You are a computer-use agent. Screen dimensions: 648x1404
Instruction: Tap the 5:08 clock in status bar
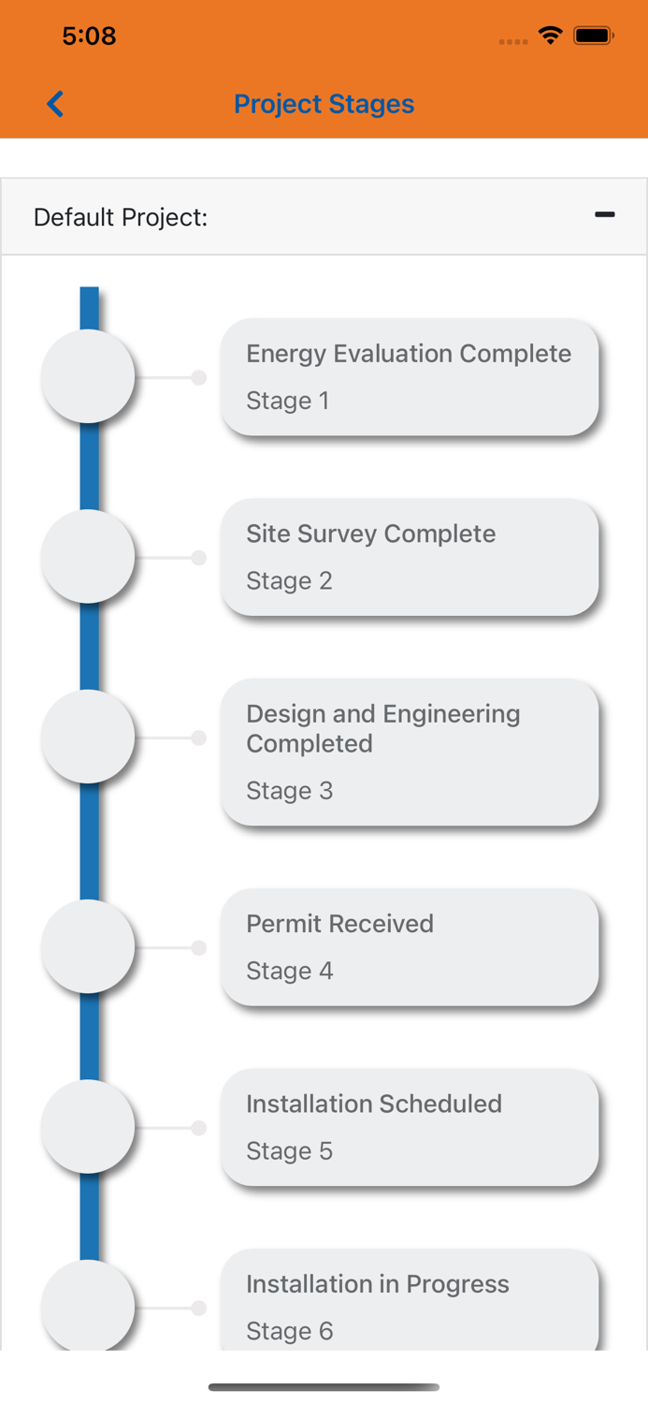pyautogui.click(x=89, y=37)
